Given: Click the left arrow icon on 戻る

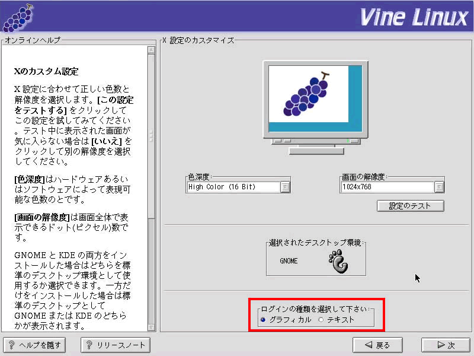Looking at the screenshot, I should click(x=369, y=345).
